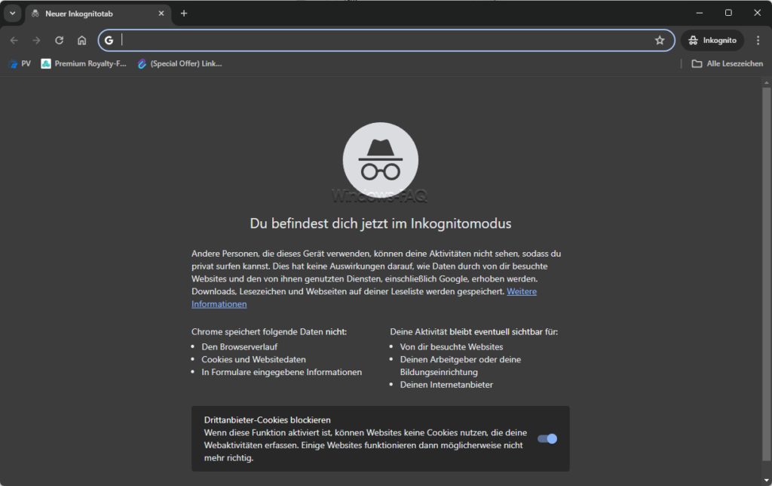Select the Neuer Inkognitotab tab

pyautogui.click(x=98, y=14)
